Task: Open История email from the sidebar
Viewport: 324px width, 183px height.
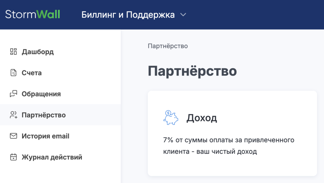Action: tap(45, 136)
